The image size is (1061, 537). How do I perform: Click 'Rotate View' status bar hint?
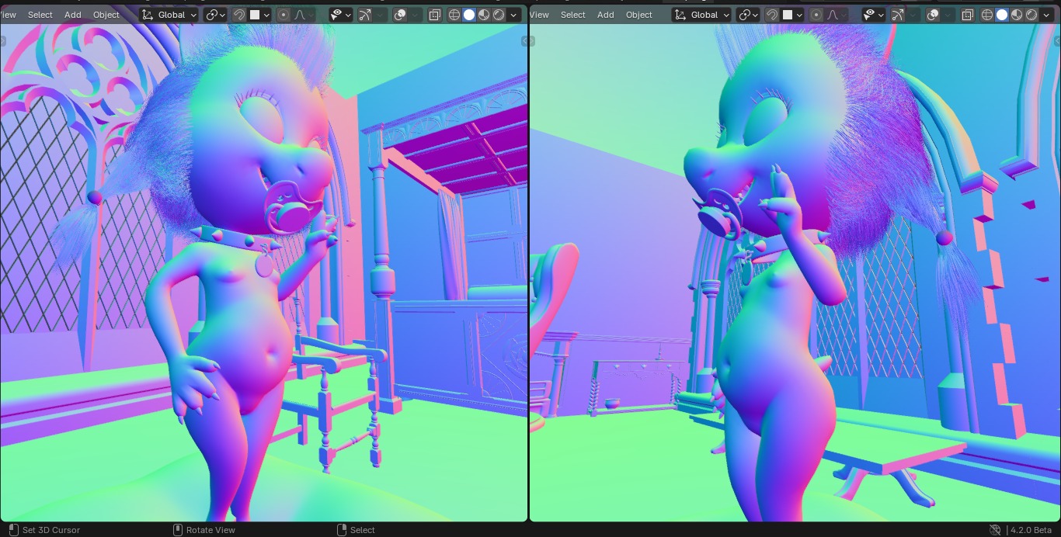[210, 530]
